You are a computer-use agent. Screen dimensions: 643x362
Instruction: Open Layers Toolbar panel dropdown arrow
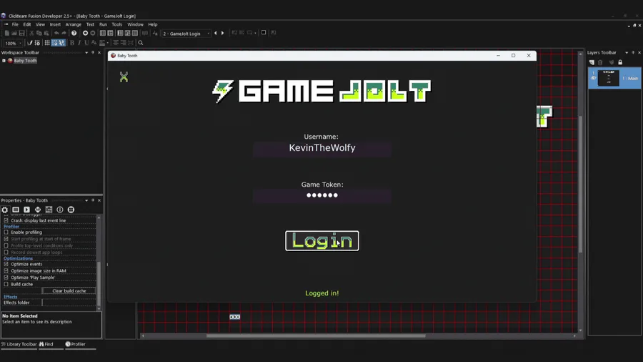point(627,52)
